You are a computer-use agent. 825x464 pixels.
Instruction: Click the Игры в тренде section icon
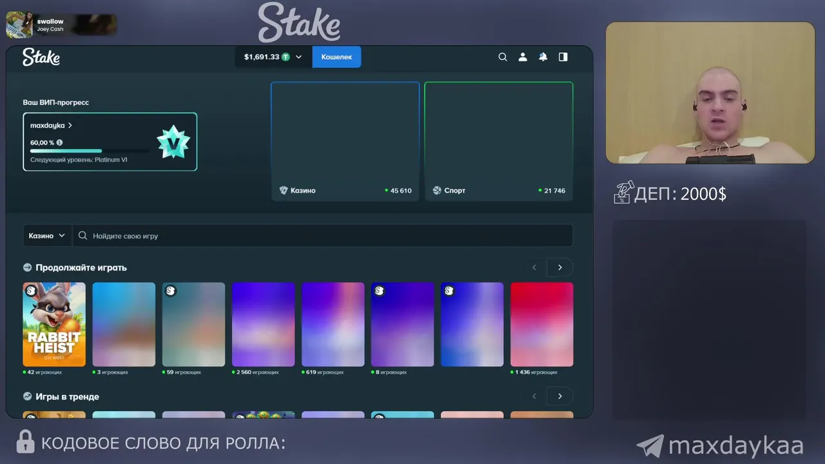[28, 396]
